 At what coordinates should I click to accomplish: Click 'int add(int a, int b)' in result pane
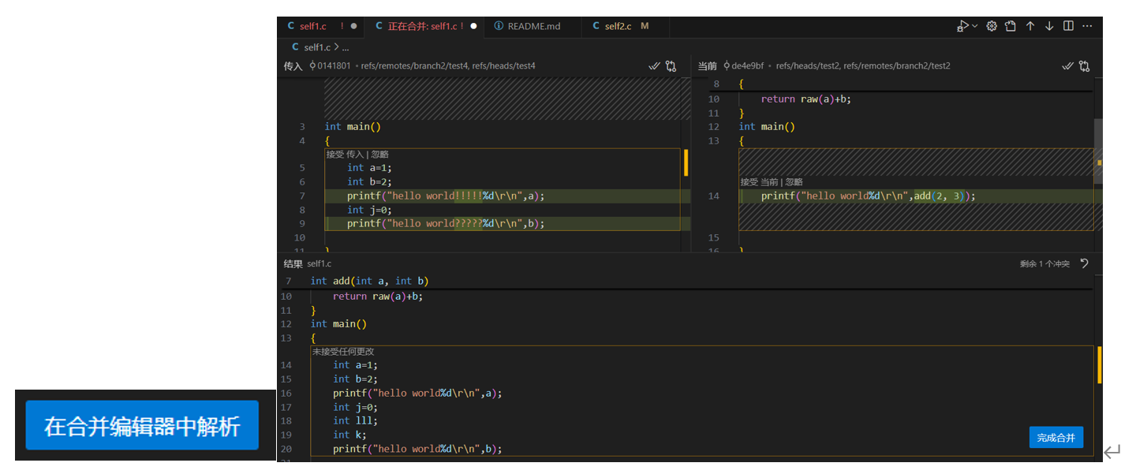pos(369,282)
